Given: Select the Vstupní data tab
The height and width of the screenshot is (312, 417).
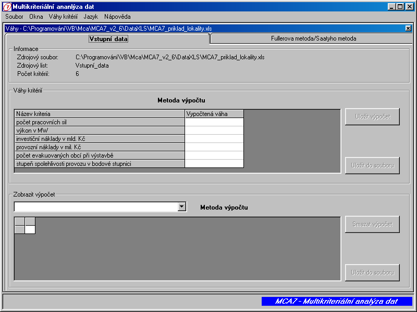Looking at the screenshot, I should coord(108,38).
